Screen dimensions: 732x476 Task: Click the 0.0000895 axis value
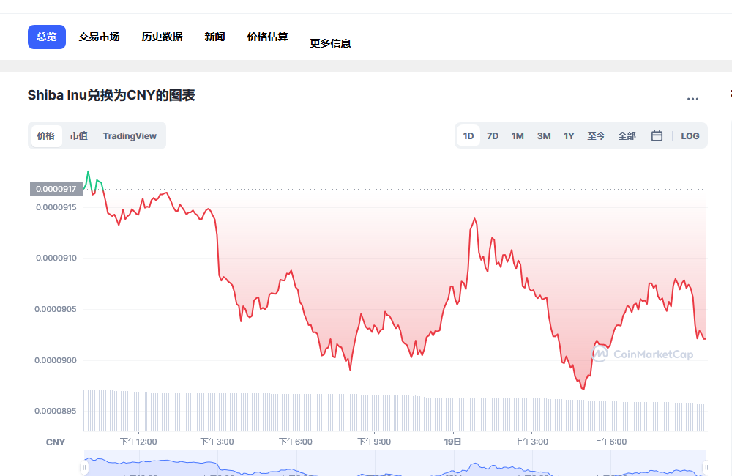click(x=56, y=411)
